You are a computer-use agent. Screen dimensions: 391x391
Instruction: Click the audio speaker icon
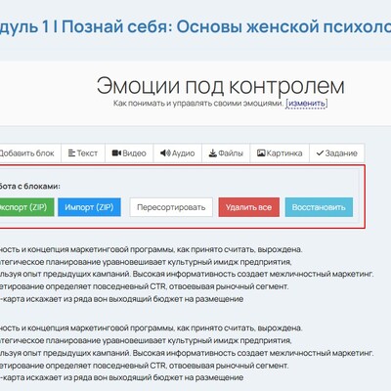point(165,152)
